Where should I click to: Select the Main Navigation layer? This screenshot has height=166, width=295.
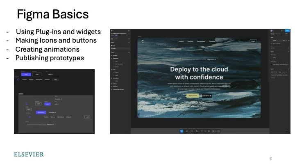119,64
